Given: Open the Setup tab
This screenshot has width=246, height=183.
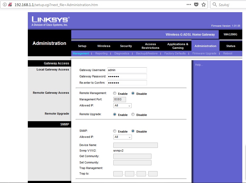Looking at the screenshot, I should click(82, 46).
